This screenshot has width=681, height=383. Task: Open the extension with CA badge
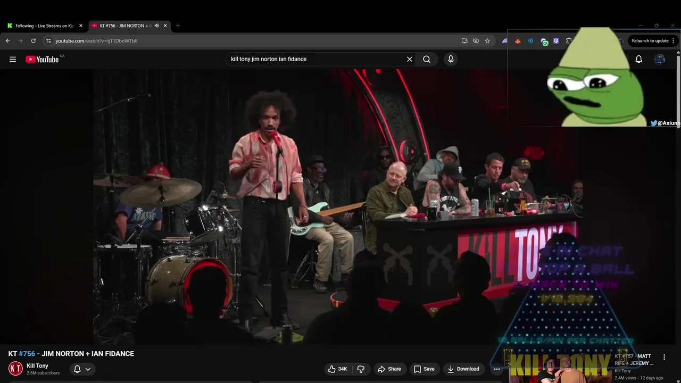544,41
